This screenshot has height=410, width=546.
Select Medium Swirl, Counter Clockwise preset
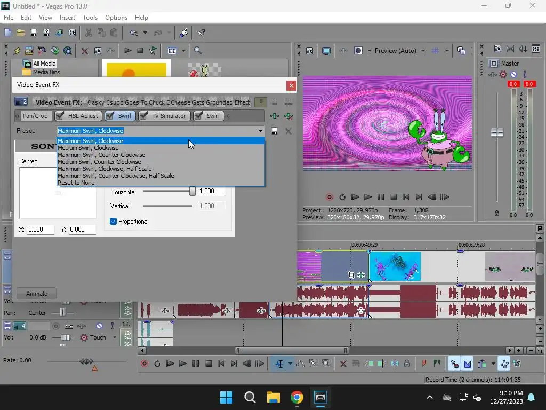click(x=161, y=162)
